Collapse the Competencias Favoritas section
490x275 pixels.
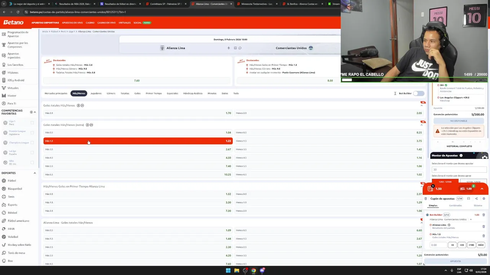[x=34, y=112]
